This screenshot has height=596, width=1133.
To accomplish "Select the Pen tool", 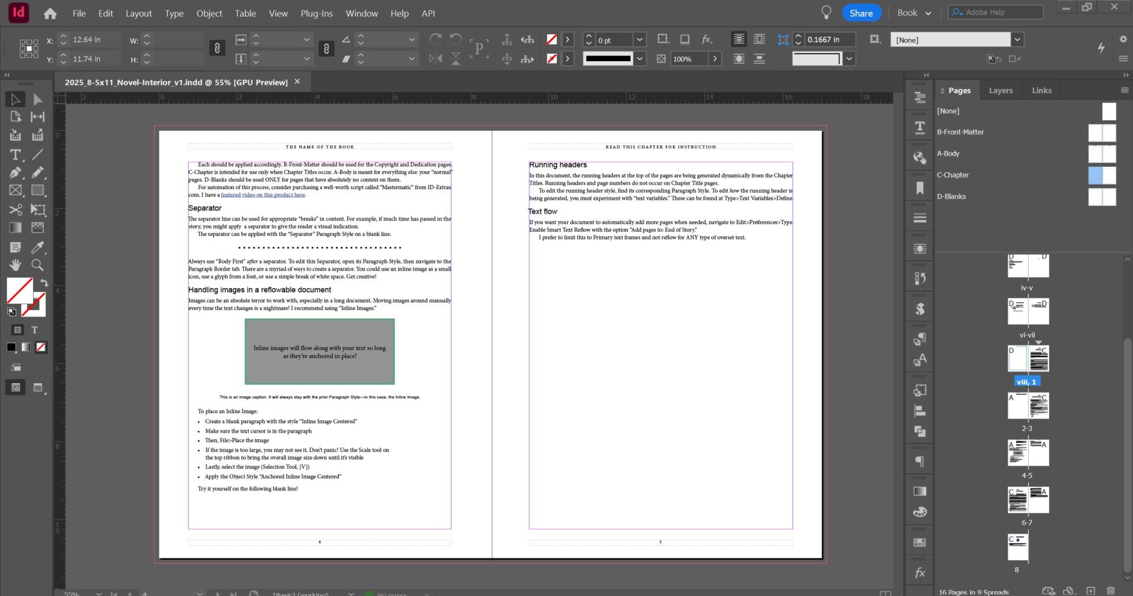I will [x=15, y=173].
